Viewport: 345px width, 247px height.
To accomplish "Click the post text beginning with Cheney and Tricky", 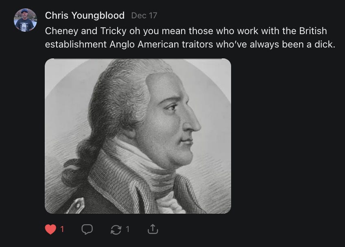I will pos(190,37).
